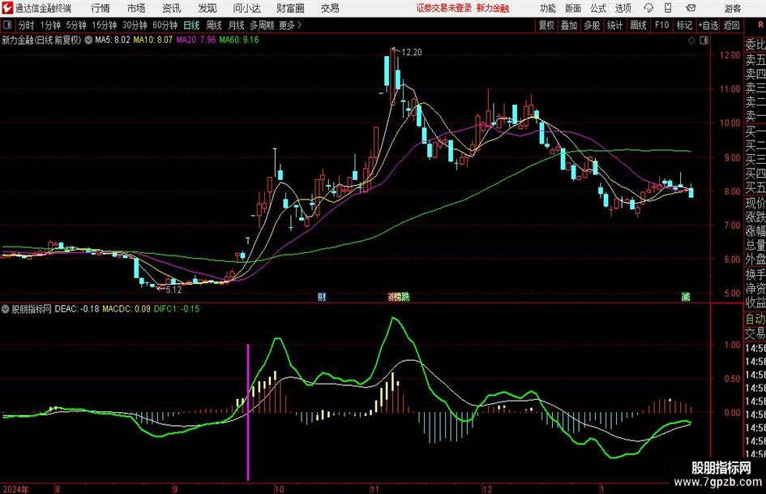This screenshot has height=494, width=766.
Task: Switch to the 分时 chart tab
Action: (x=27, y=25)
